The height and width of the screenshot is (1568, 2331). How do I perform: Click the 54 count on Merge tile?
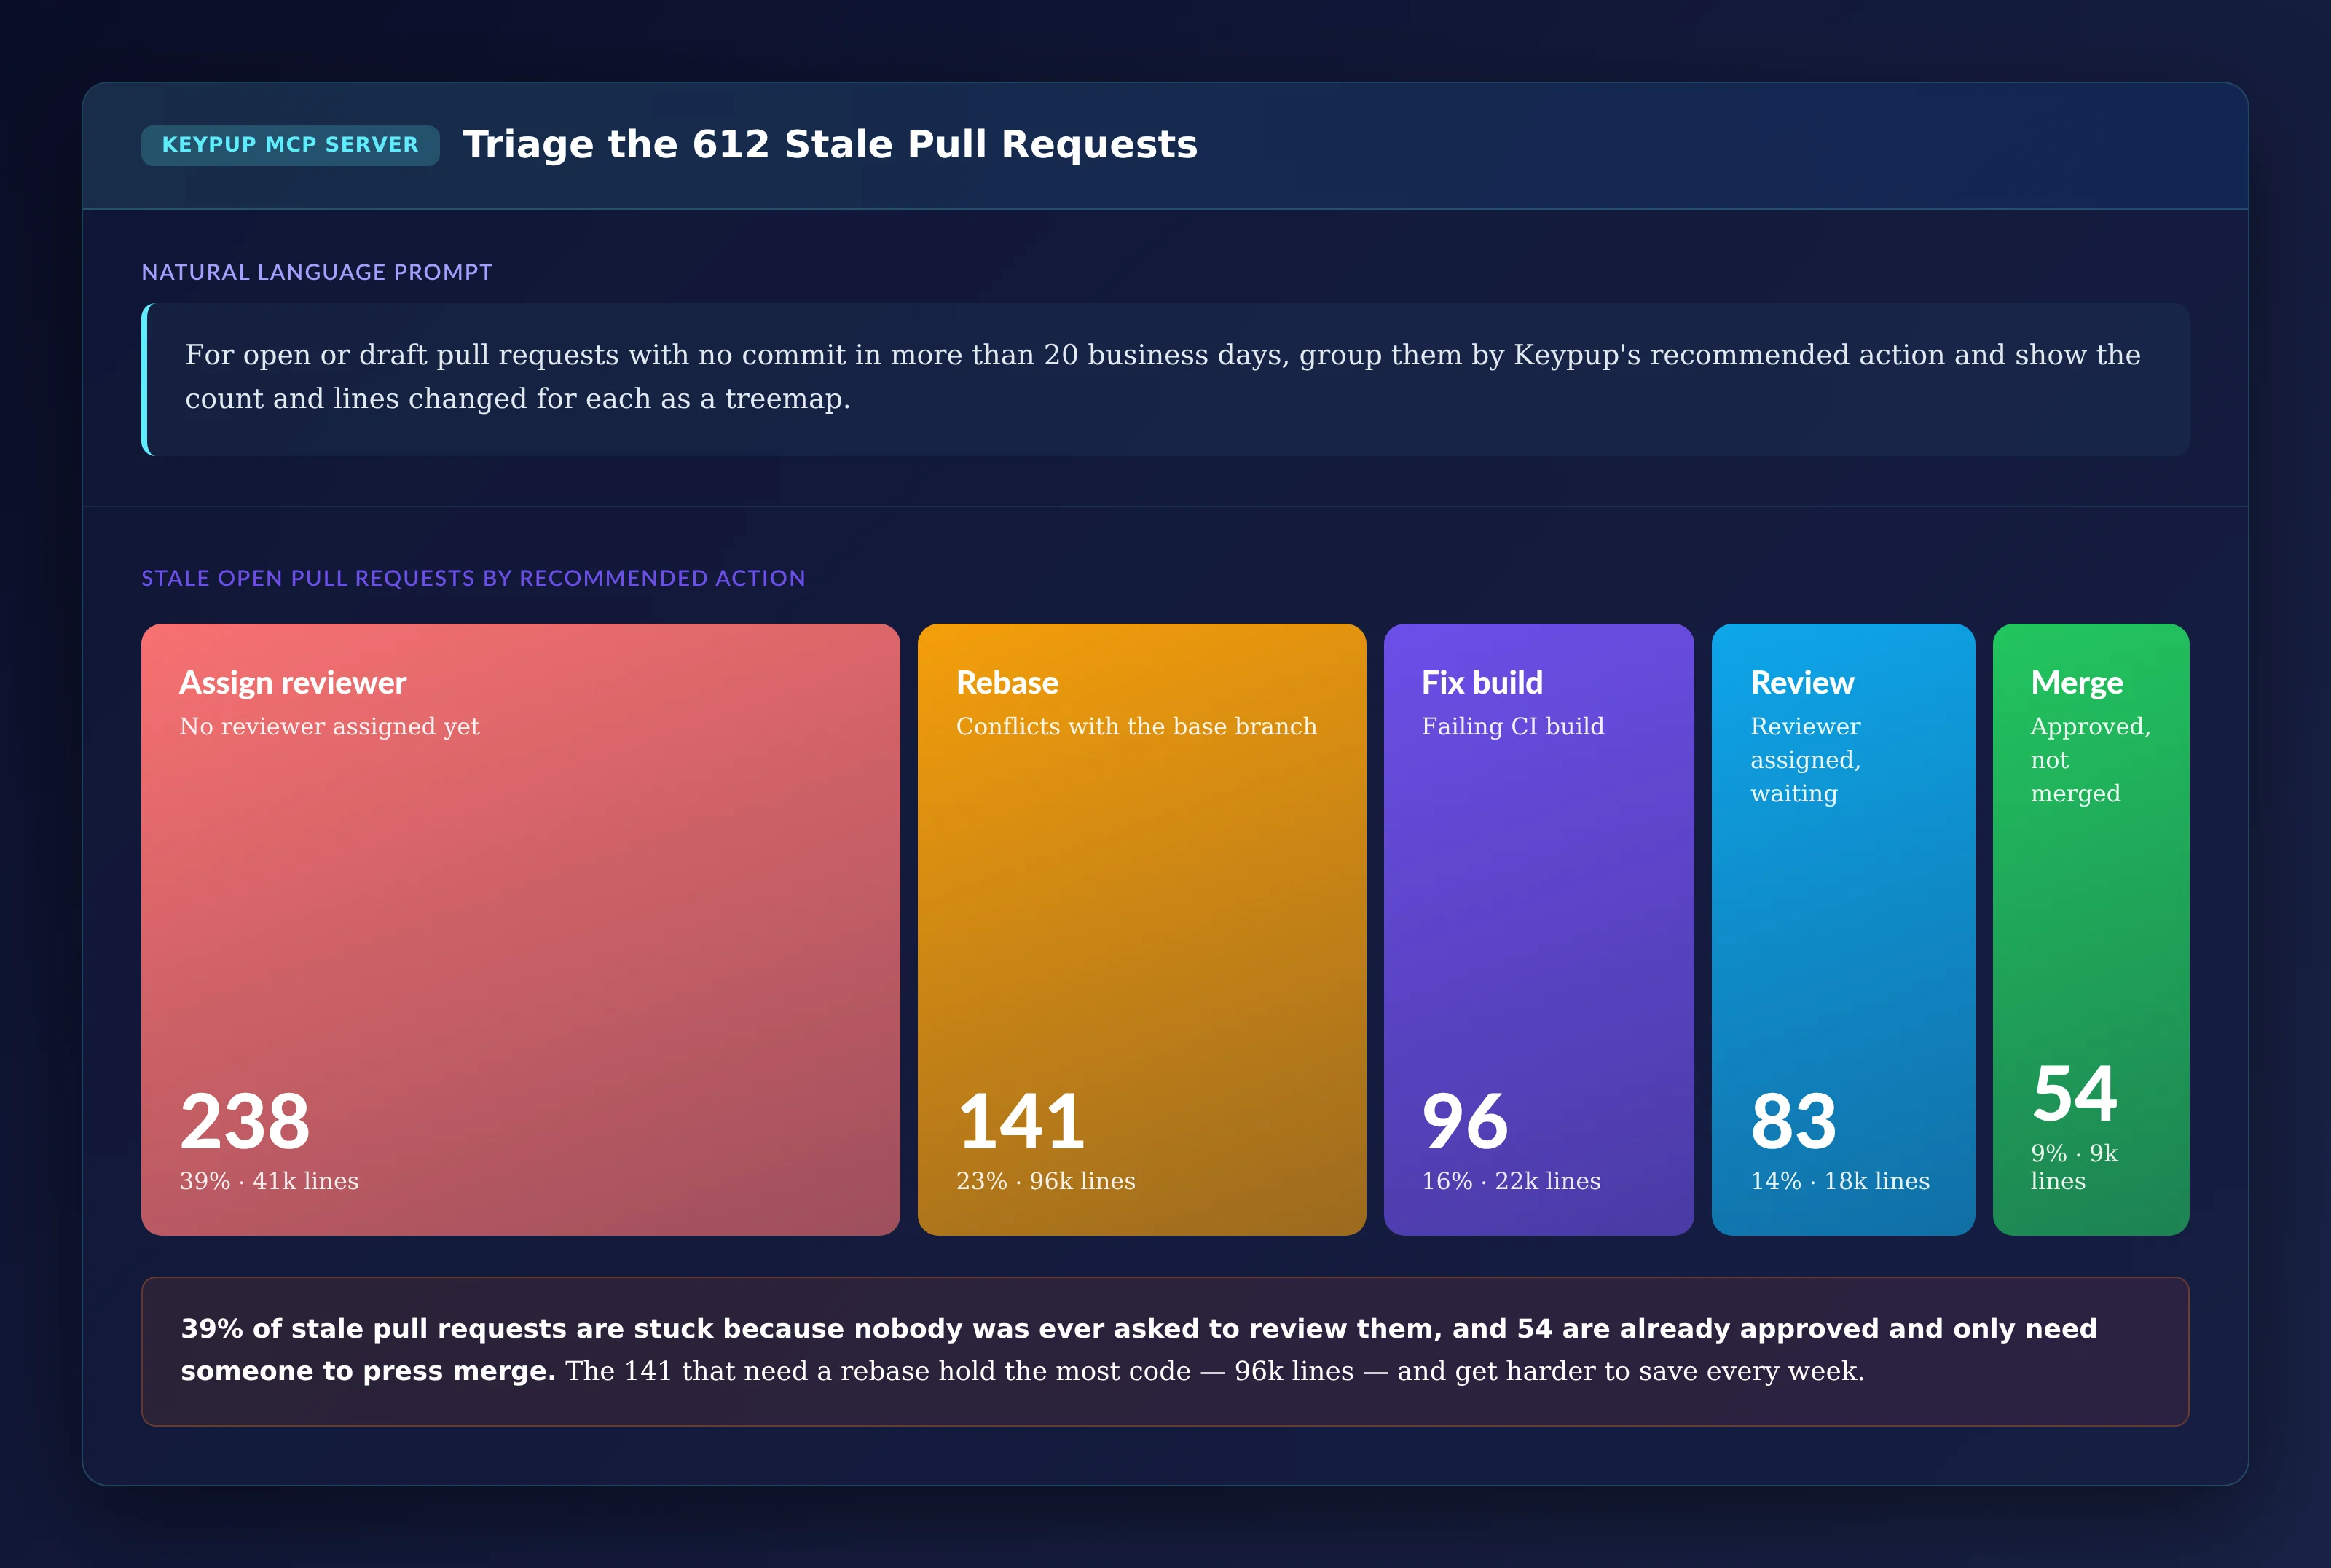(x=2074, y=1093)
